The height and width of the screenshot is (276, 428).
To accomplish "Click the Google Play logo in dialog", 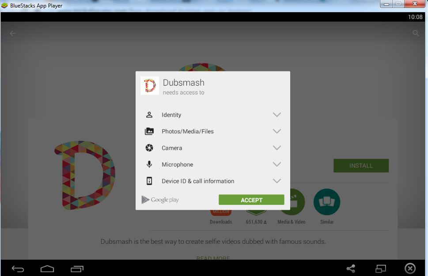I will pos(160,200).
